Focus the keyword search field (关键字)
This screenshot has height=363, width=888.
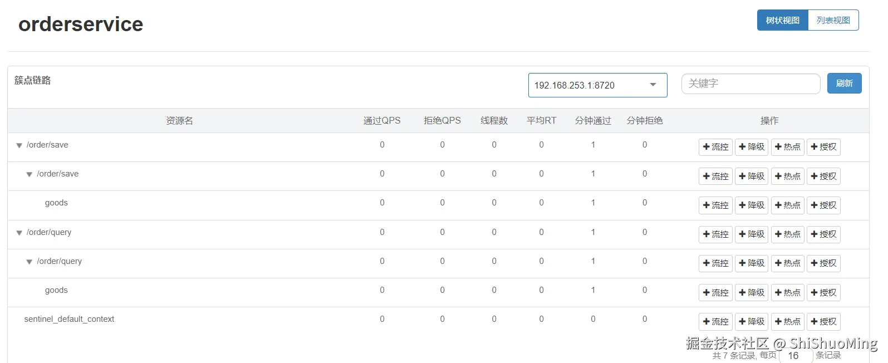(x=750, y=84)
